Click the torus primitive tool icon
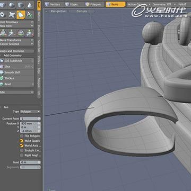This screenshot has height=191, width=191. [x=3, y=15]
